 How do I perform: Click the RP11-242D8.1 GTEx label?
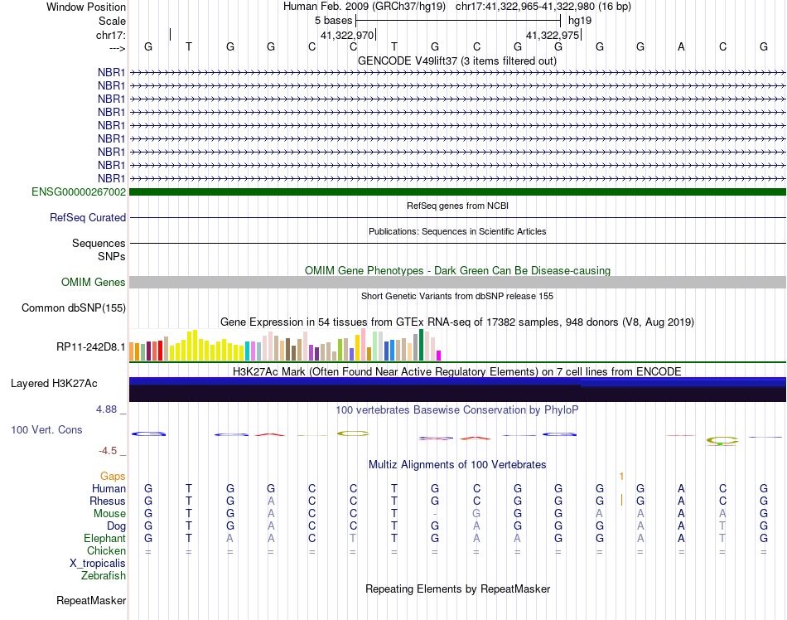point(91,347)
